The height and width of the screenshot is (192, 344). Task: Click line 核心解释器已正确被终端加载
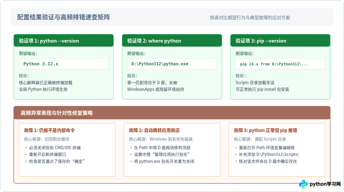(46, 82)
